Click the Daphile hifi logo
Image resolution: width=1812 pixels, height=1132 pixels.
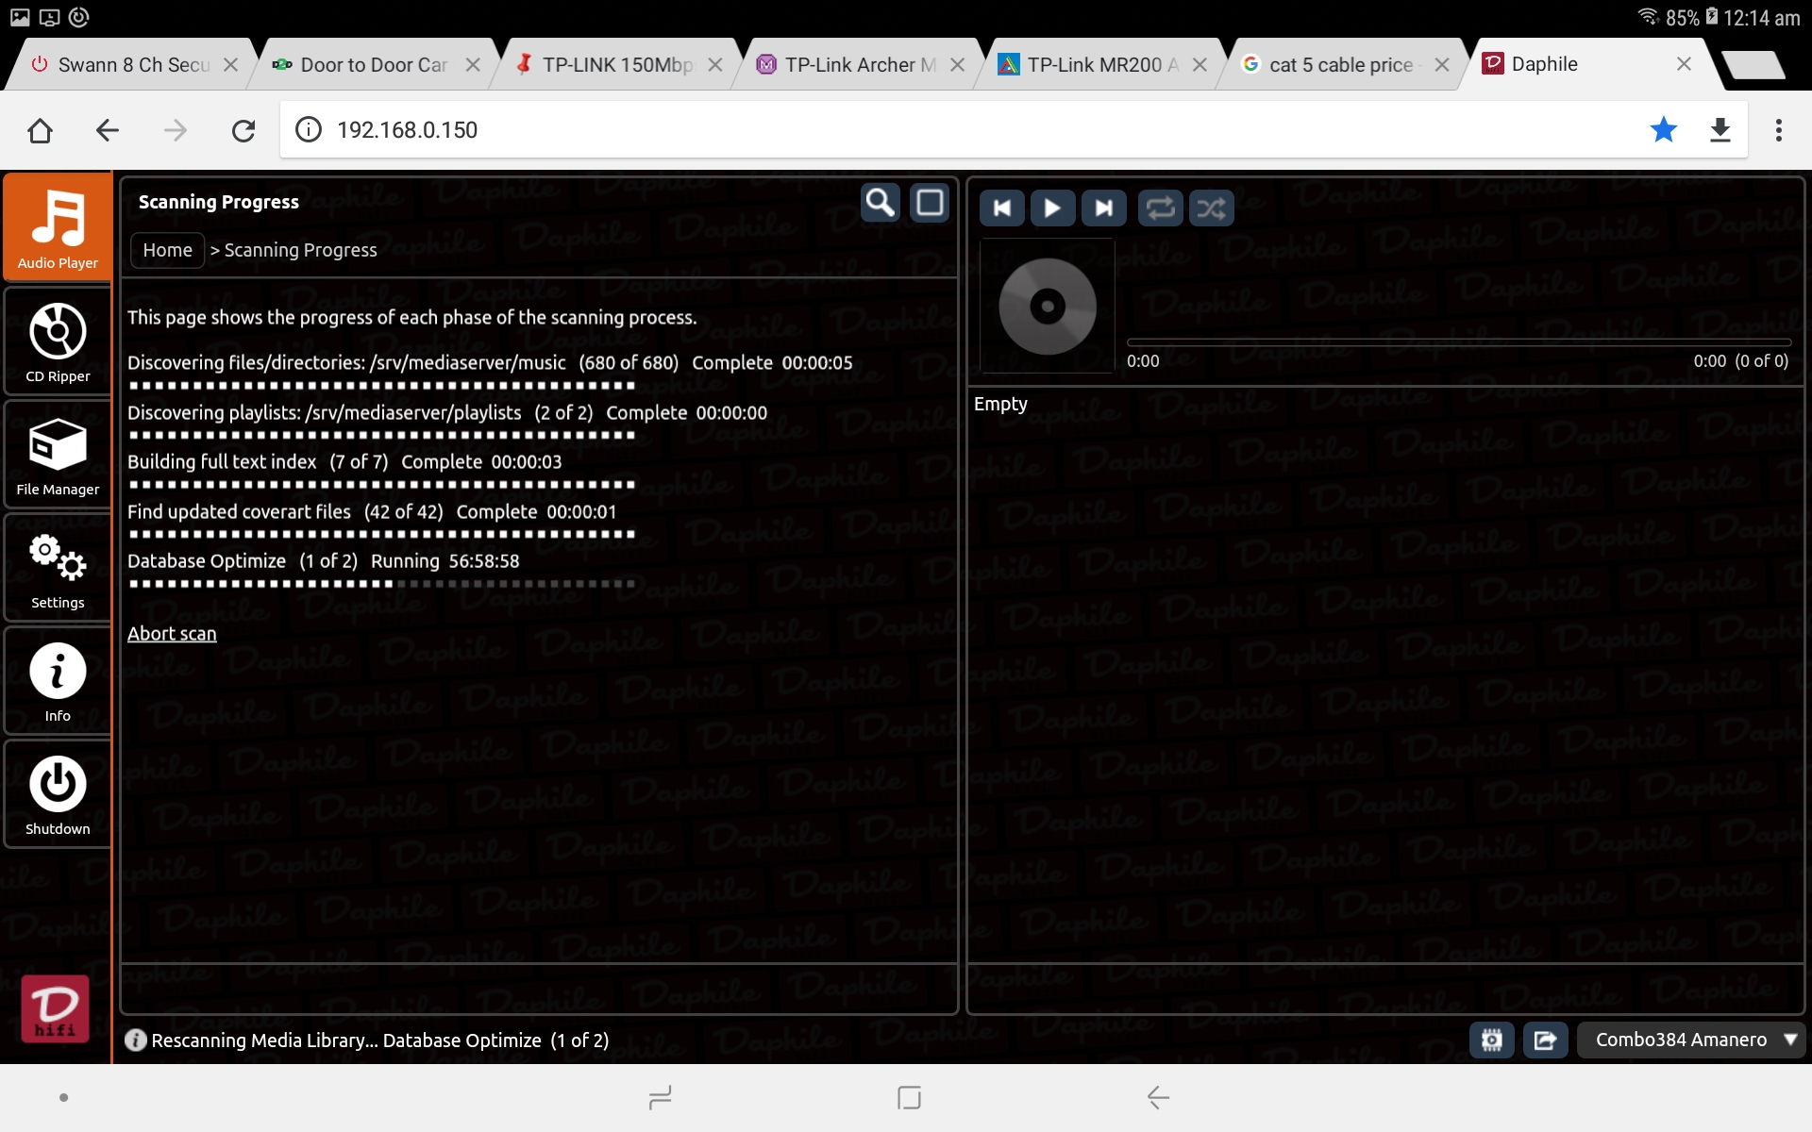click(x=56, y=1008)
